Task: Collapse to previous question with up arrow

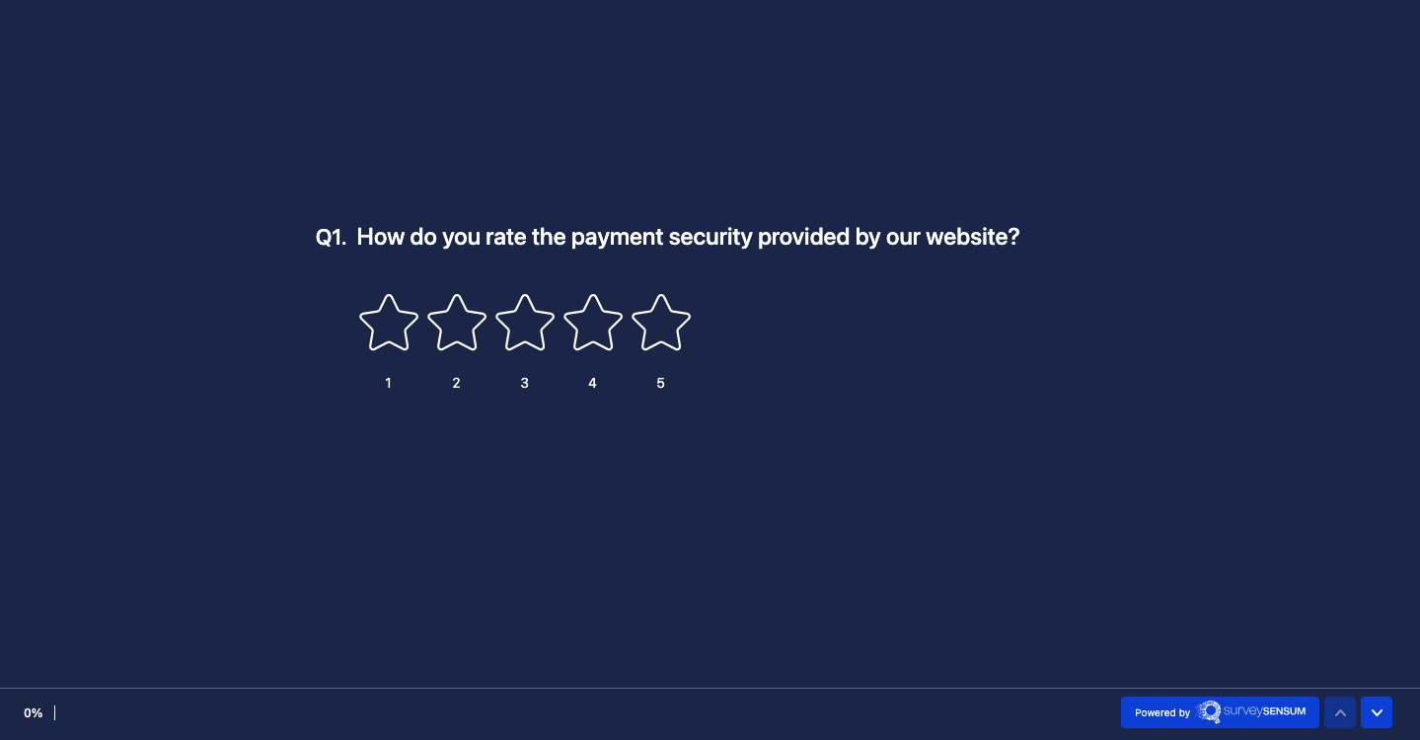Action: pos(1340,711)
